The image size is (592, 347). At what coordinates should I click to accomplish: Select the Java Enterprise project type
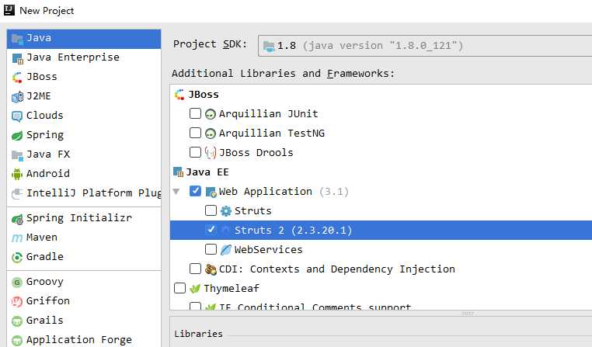84,57
